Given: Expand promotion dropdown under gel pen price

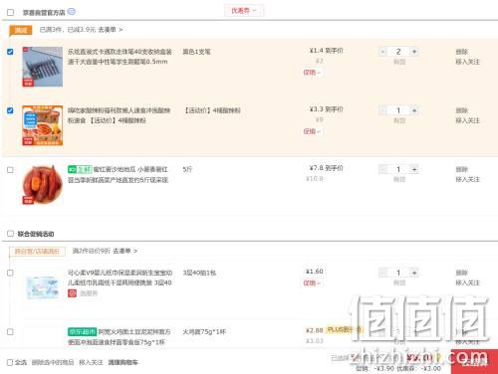Looking at the screenshot, I should 312,73.
